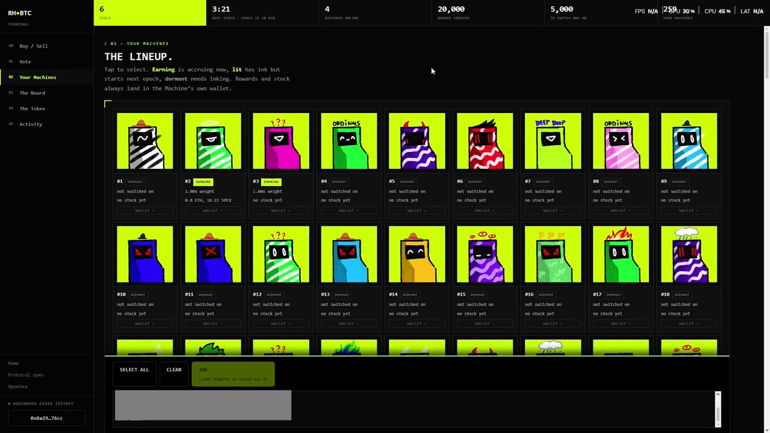Click the log panel scroll-up arrow
The width and height of the screenshot is (770, 433).
click(718, 395)
